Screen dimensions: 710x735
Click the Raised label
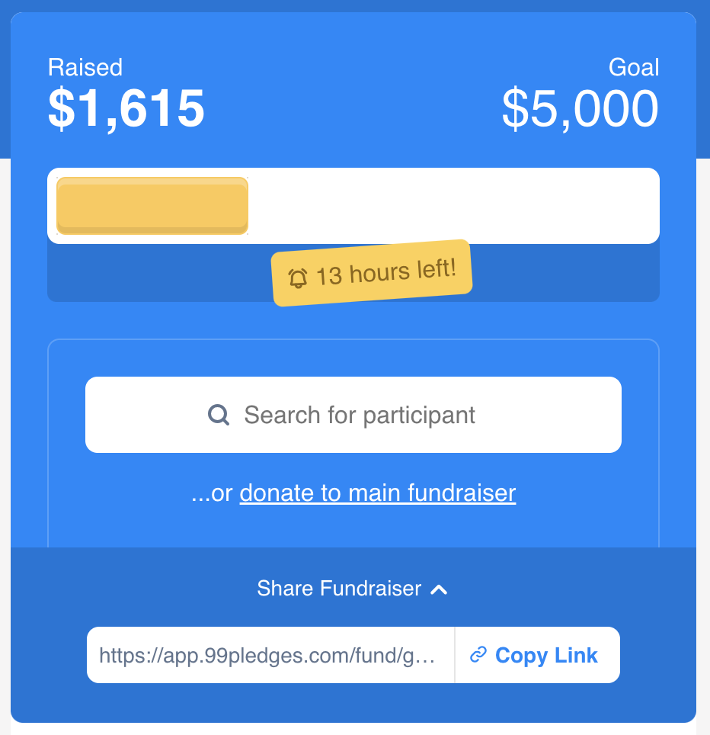(x=85, y=67)
